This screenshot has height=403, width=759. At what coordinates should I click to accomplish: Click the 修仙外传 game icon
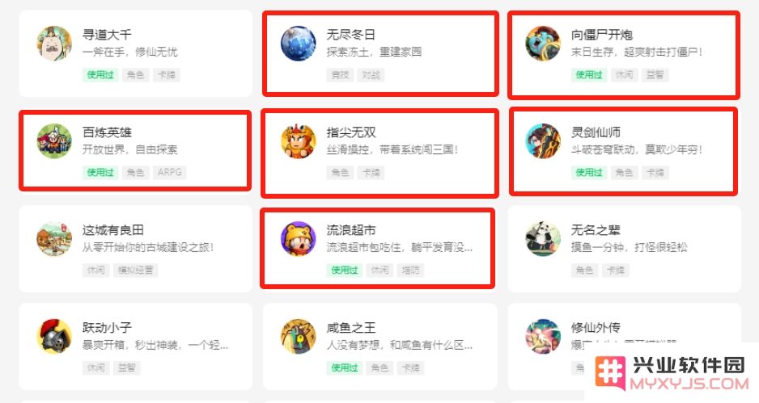pos(543,336)
